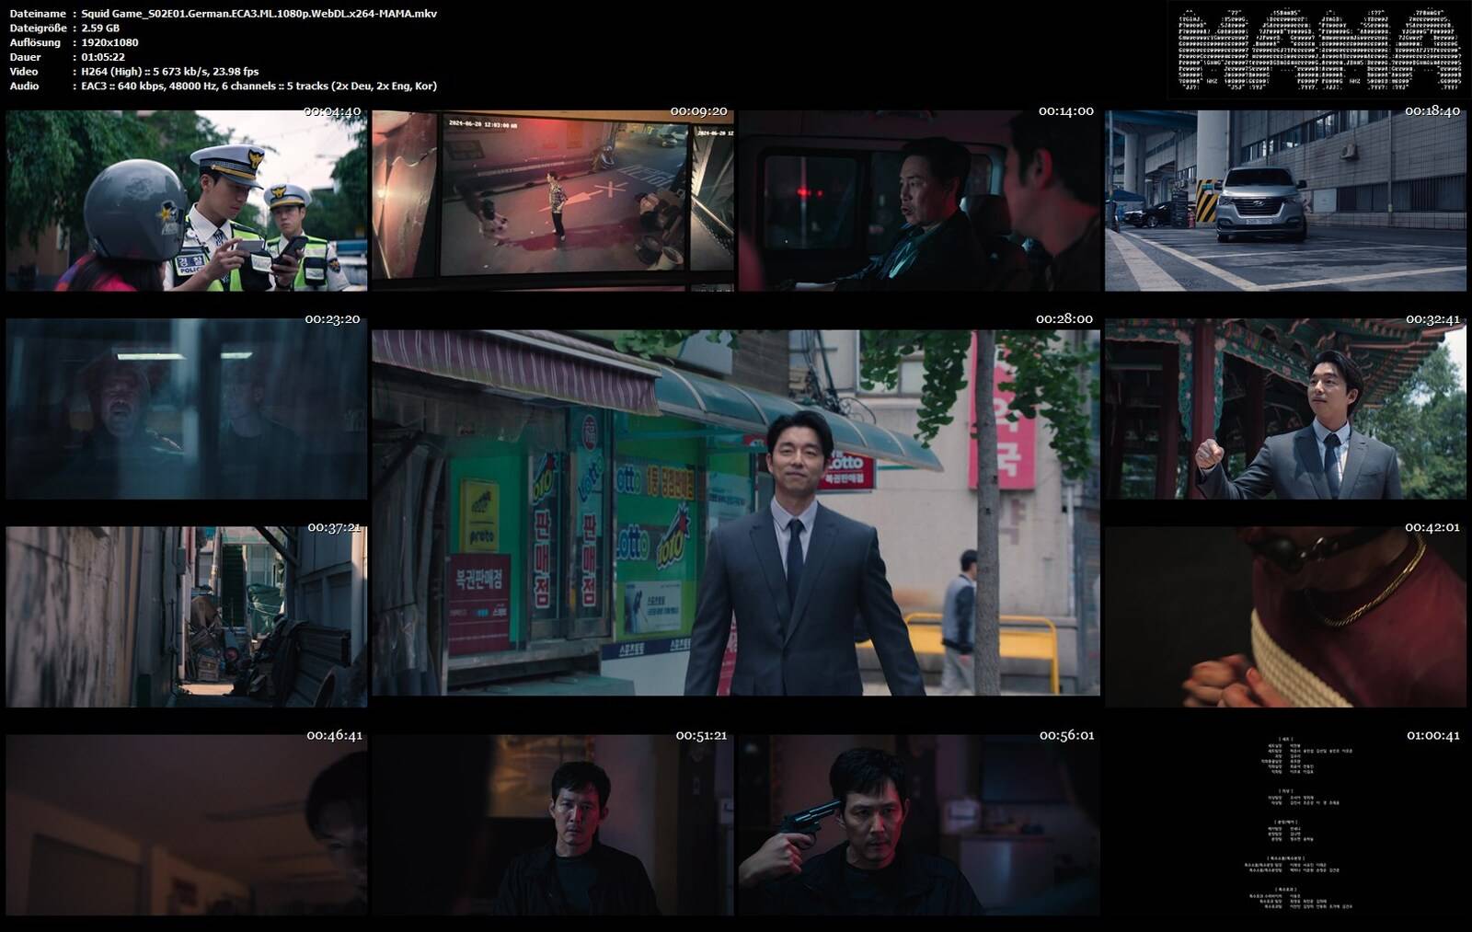Viewport: 1472px width, 932px height.
Task: Click the 00:14:00 timestamp
Action: point(1066,111)
